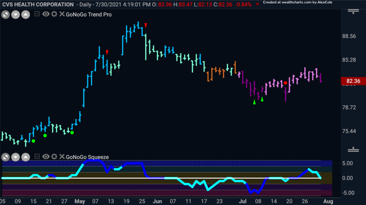This screenshot has height=205, width=366.
Task: Click the price scale top handle icon
Action: click(353, 12)
